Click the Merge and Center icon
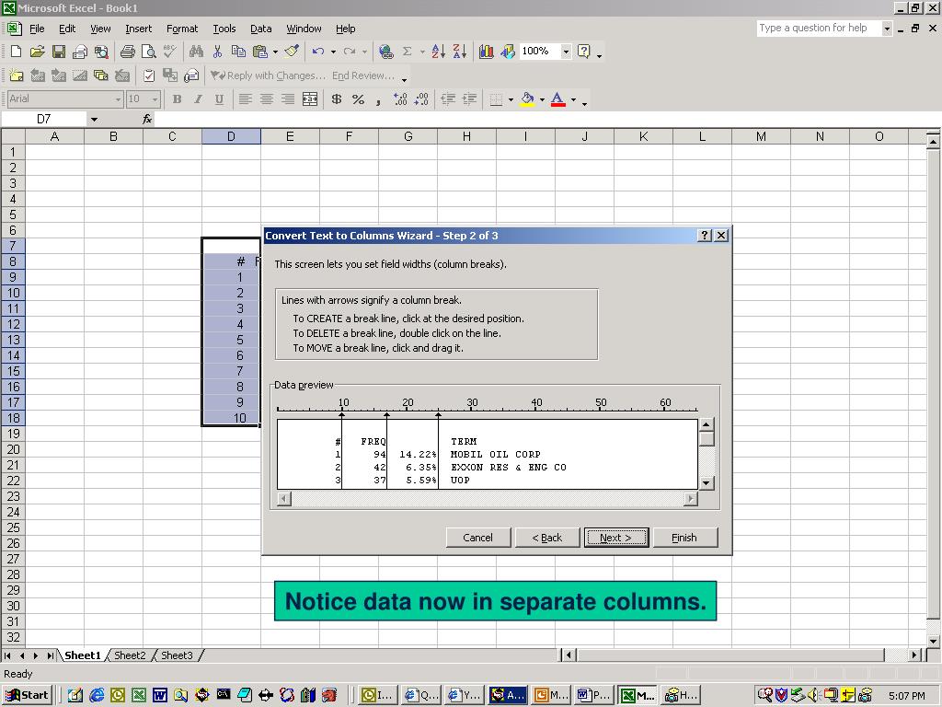 (310, 99)
